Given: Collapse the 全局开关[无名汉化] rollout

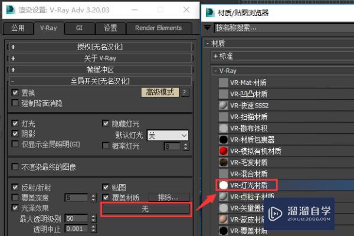Looking at the screenshot, I should (x=100, y=81).
